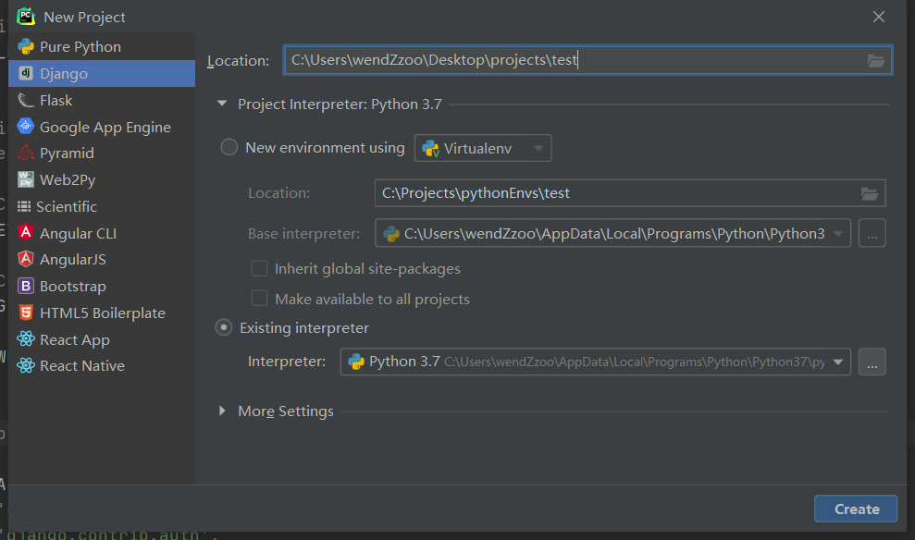Expand More Settings section
Image resolution: width=915 pixels, height=540 pixels.
click(222, 411)
